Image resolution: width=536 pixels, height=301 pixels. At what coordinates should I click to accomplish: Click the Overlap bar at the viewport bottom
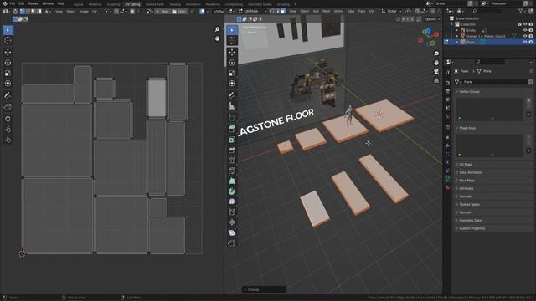(x=264, y=290)
